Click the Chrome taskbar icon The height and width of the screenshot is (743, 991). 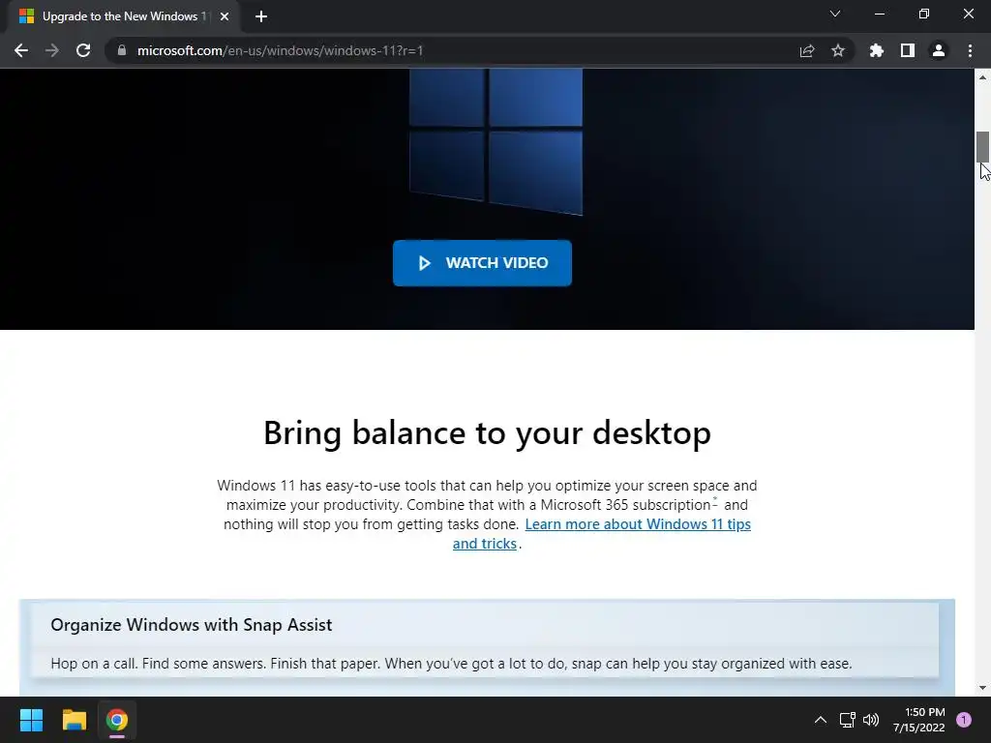[117, 720]
